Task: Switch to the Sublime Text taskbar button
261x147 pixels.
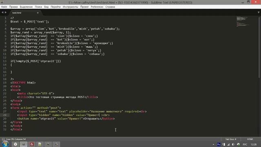Action: [x=24, y=144]
